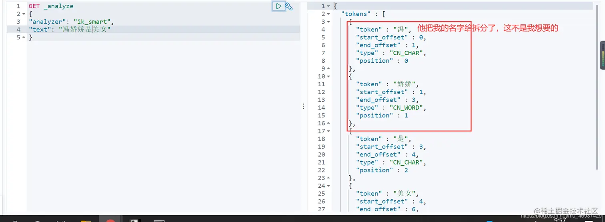This screenshot has height=222, width=605.
Task: Click "start_offset" : 3 on response line 19
Action: (x=391, y=147)
